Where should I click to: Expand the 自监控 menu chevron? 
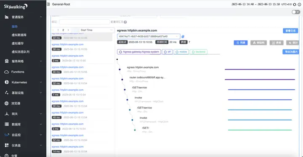(x=41, y=135)
